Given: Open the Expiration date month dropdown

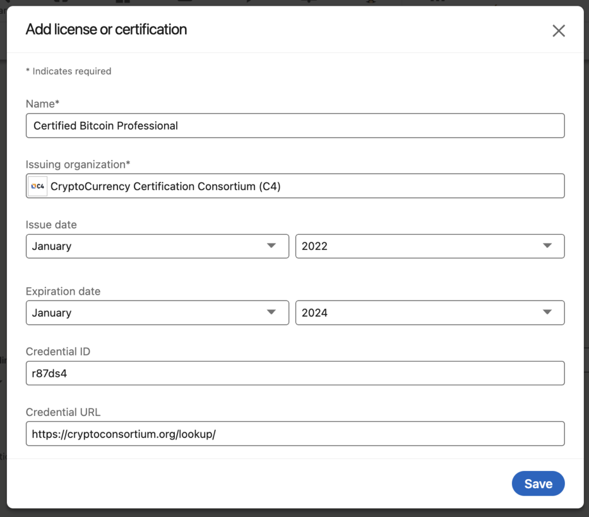Looking at the screenshot, I should [158, 312].
